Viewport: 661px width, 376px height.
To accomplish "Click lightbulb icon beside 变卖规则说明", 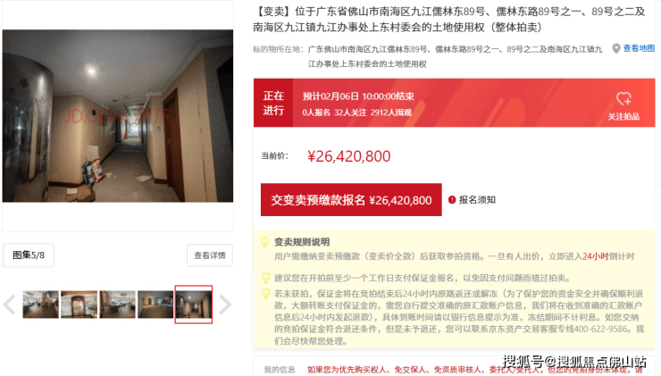I will coord(264,242).
